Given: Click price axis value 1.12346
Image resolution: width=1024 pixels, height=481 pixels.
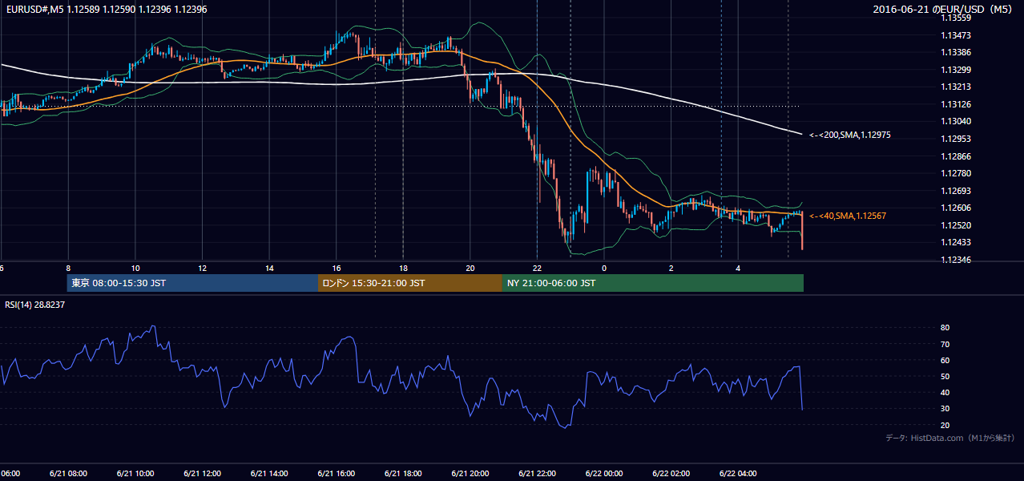Looking at the screenshot, I should [x=956, y=260].
